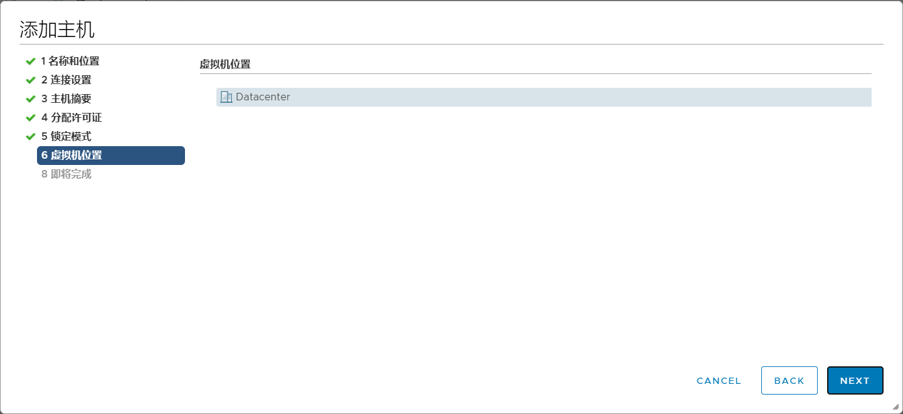This screenshot has width=903, height=414.
Task: Go to step 3 主机摘要
Action: [x=66, y=98]
